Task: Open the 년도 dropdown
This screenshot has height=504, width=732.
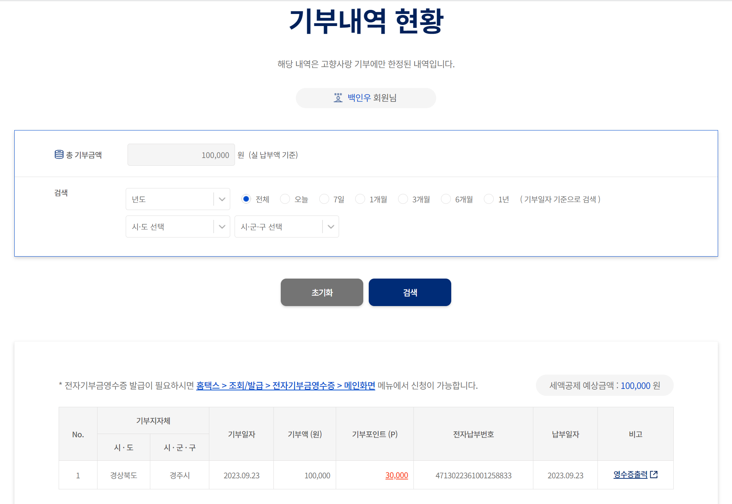Action: [x=178, y=199]
